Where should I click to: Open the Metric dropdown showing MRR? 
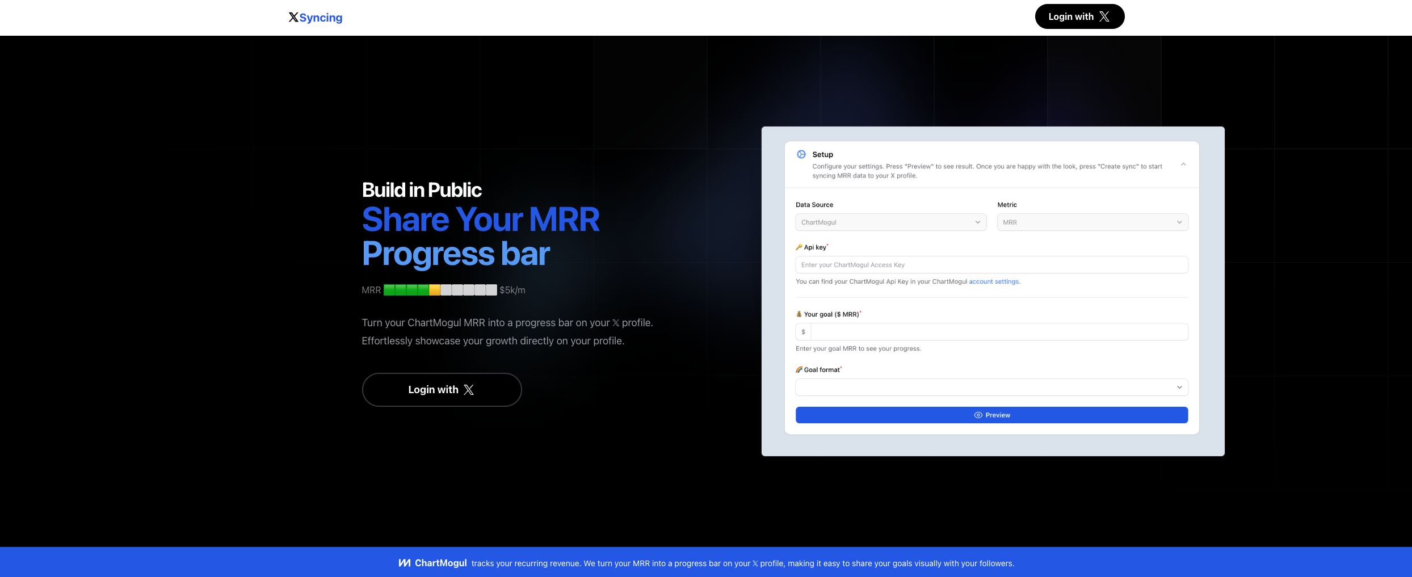(1092, 222)
